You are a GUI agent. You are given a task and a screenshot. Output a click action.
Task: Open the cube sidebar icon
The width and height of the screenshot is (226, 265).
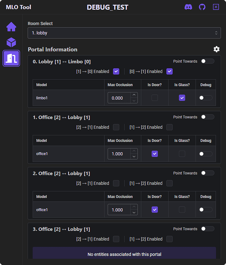coord(11,43)
